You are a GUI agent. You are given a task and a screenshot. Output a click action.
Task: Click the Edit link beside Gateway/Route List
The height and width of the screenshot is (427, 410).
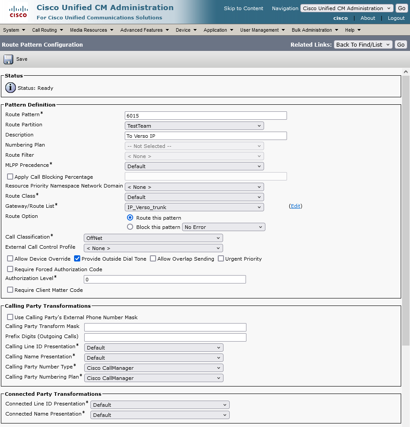(x=296, y=206)
